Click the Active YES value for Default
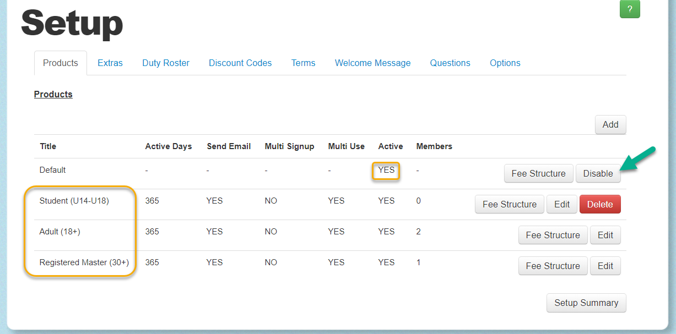Screen dimensions: 676x334 tap(386, 170)
